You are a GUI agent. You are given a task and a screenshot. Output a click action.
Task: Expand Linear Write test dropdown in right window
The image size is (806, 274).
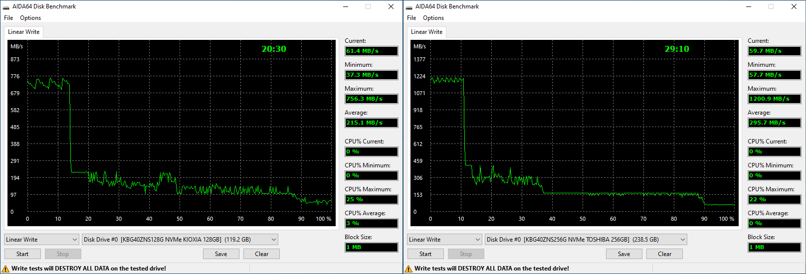click(x=444, y=240)
